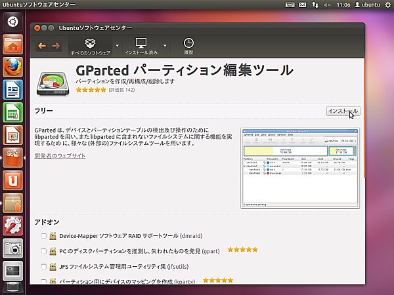The image size is (394, 295).
Task: Click the GParted hard disk icon
Action: (53, 84)
